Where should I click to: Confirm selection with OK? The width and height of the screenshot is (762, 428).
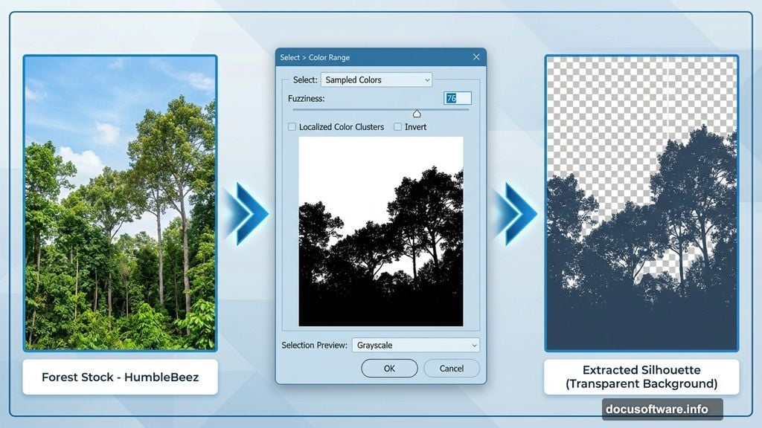click(x=389, y=368)
